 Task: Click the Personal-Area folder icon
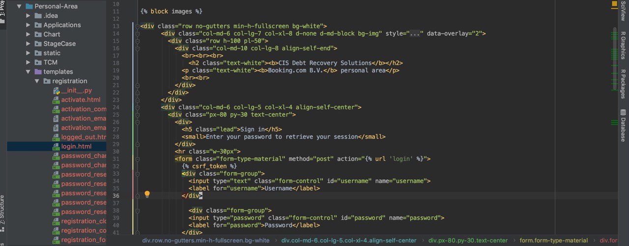pyautogui.click(x=29, y=6)
